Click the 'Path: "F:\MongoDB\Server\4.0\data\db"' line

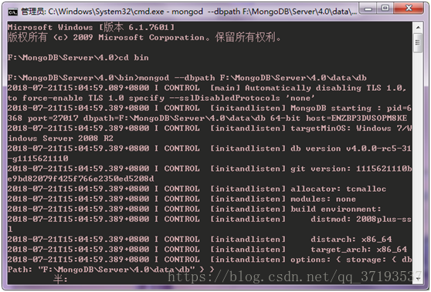110,270
